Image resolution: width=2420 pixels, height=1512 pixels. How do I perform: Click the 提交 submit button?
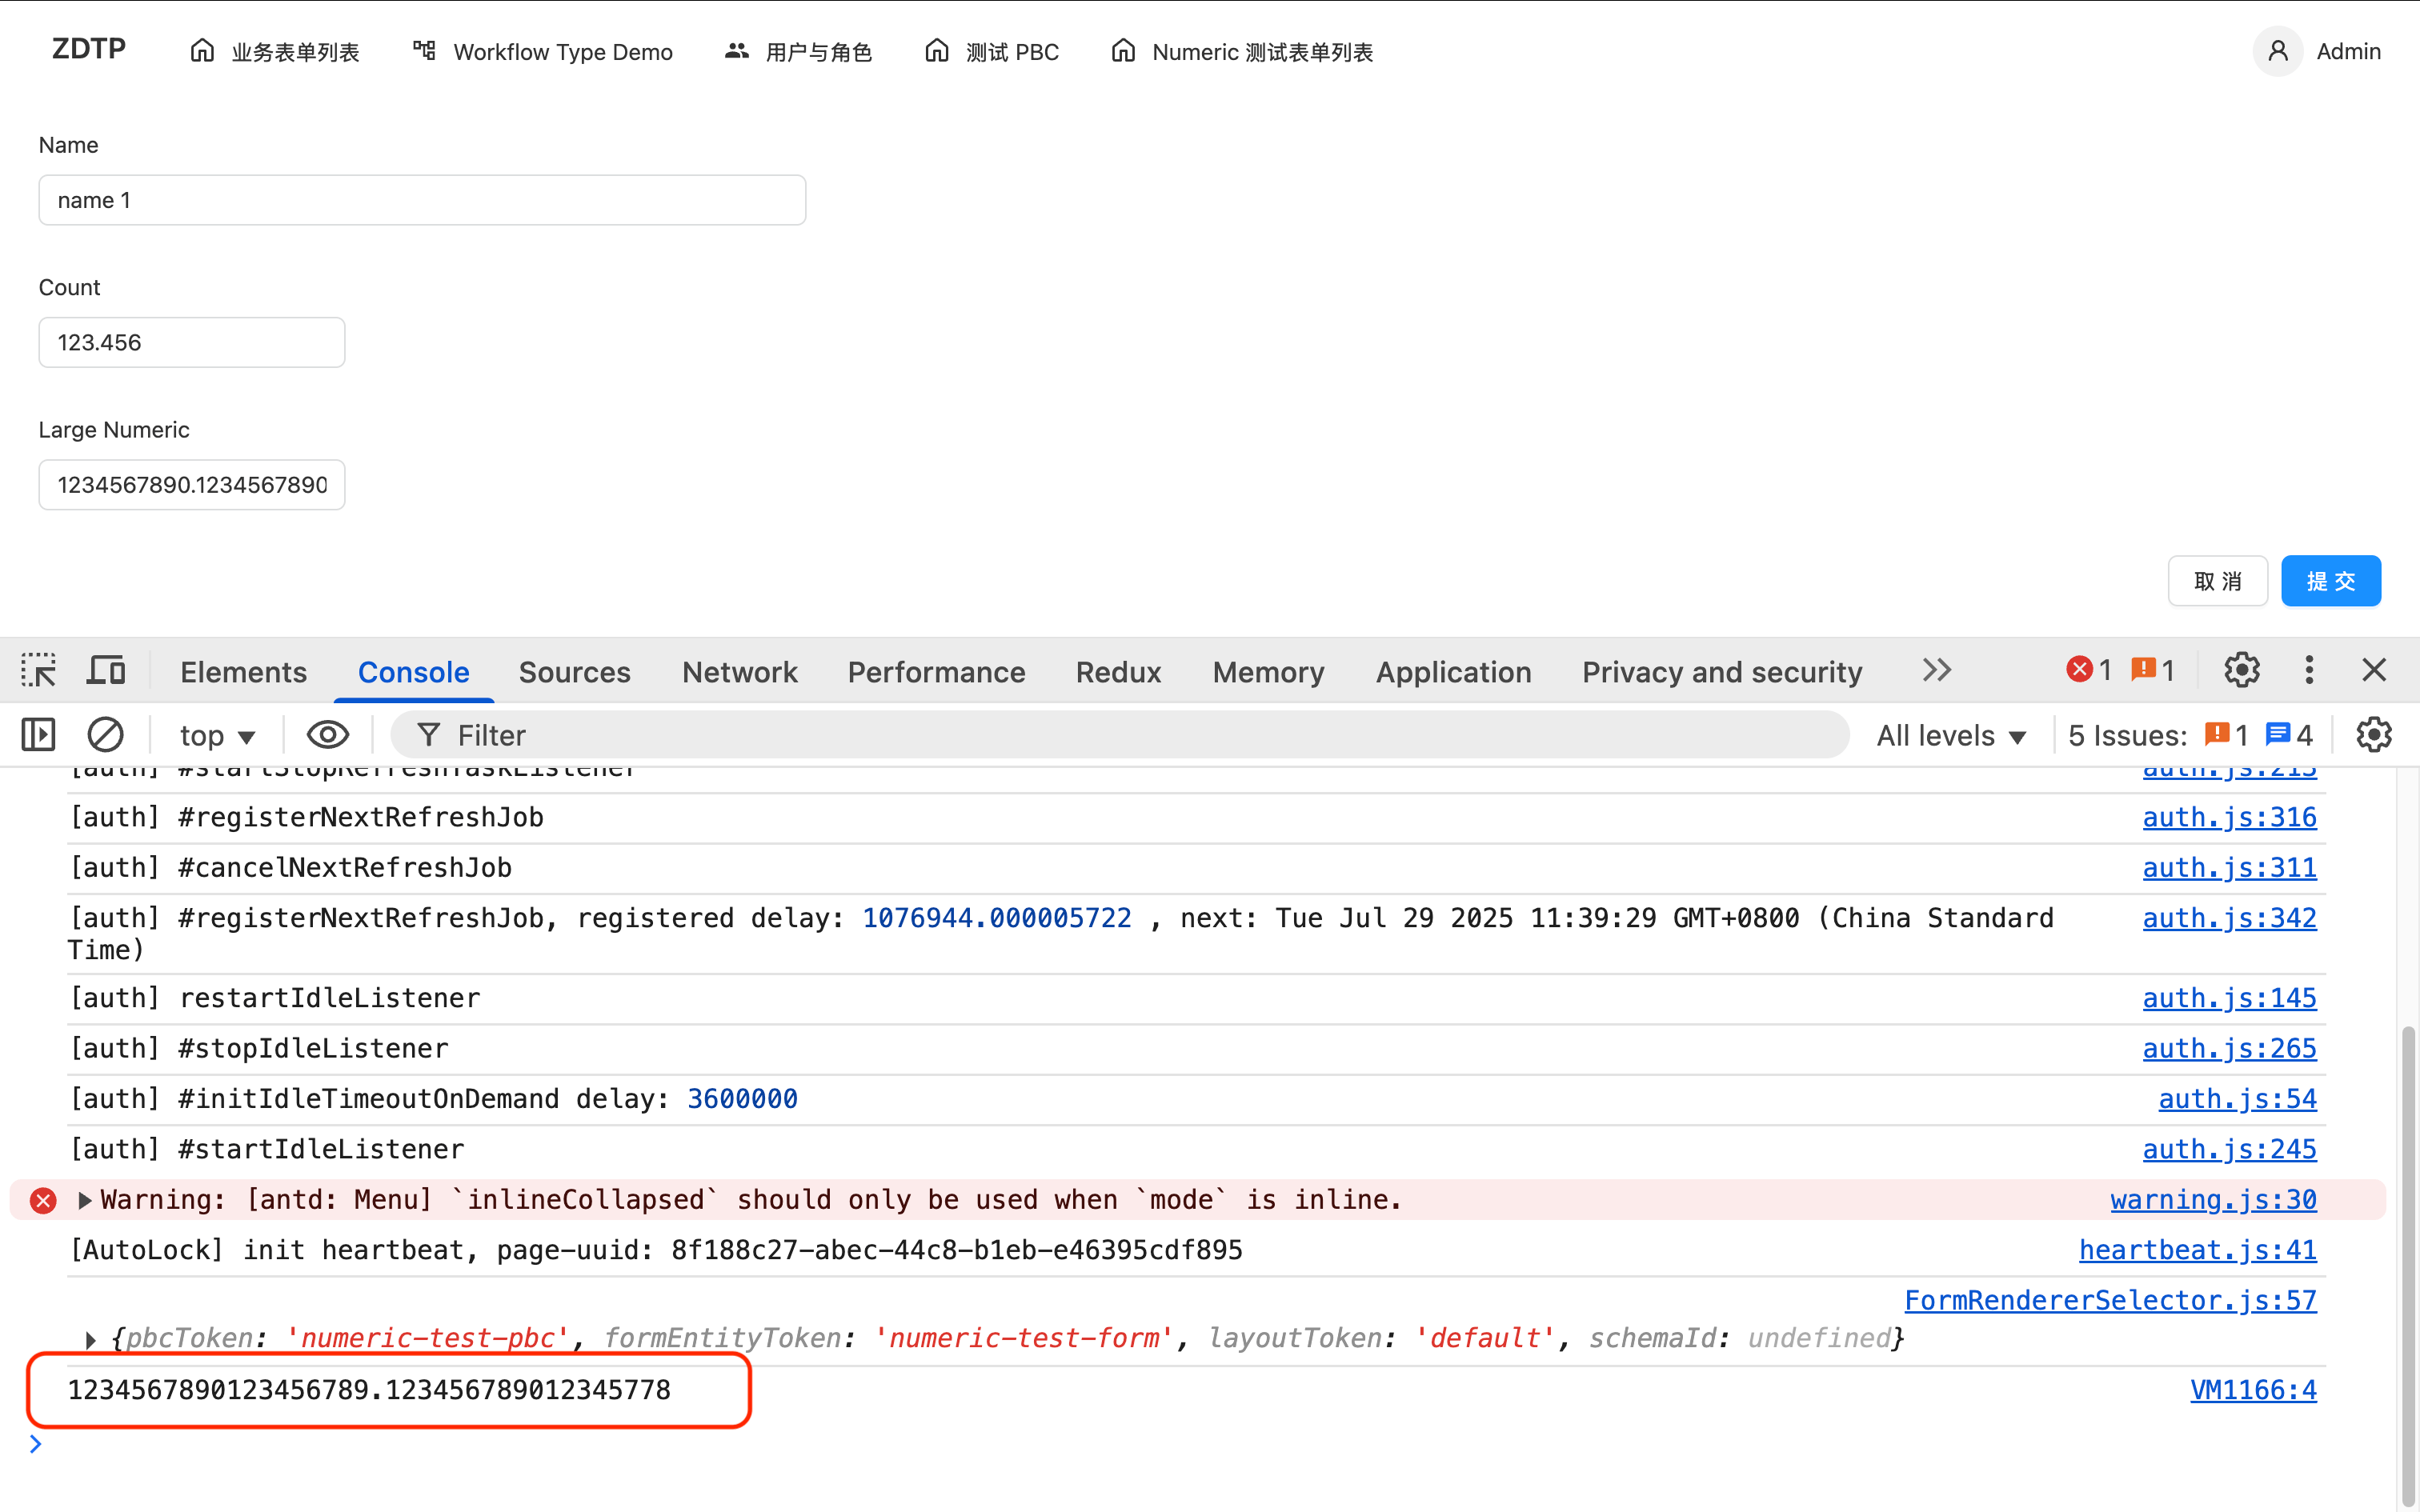click(x=2331, y=581)
